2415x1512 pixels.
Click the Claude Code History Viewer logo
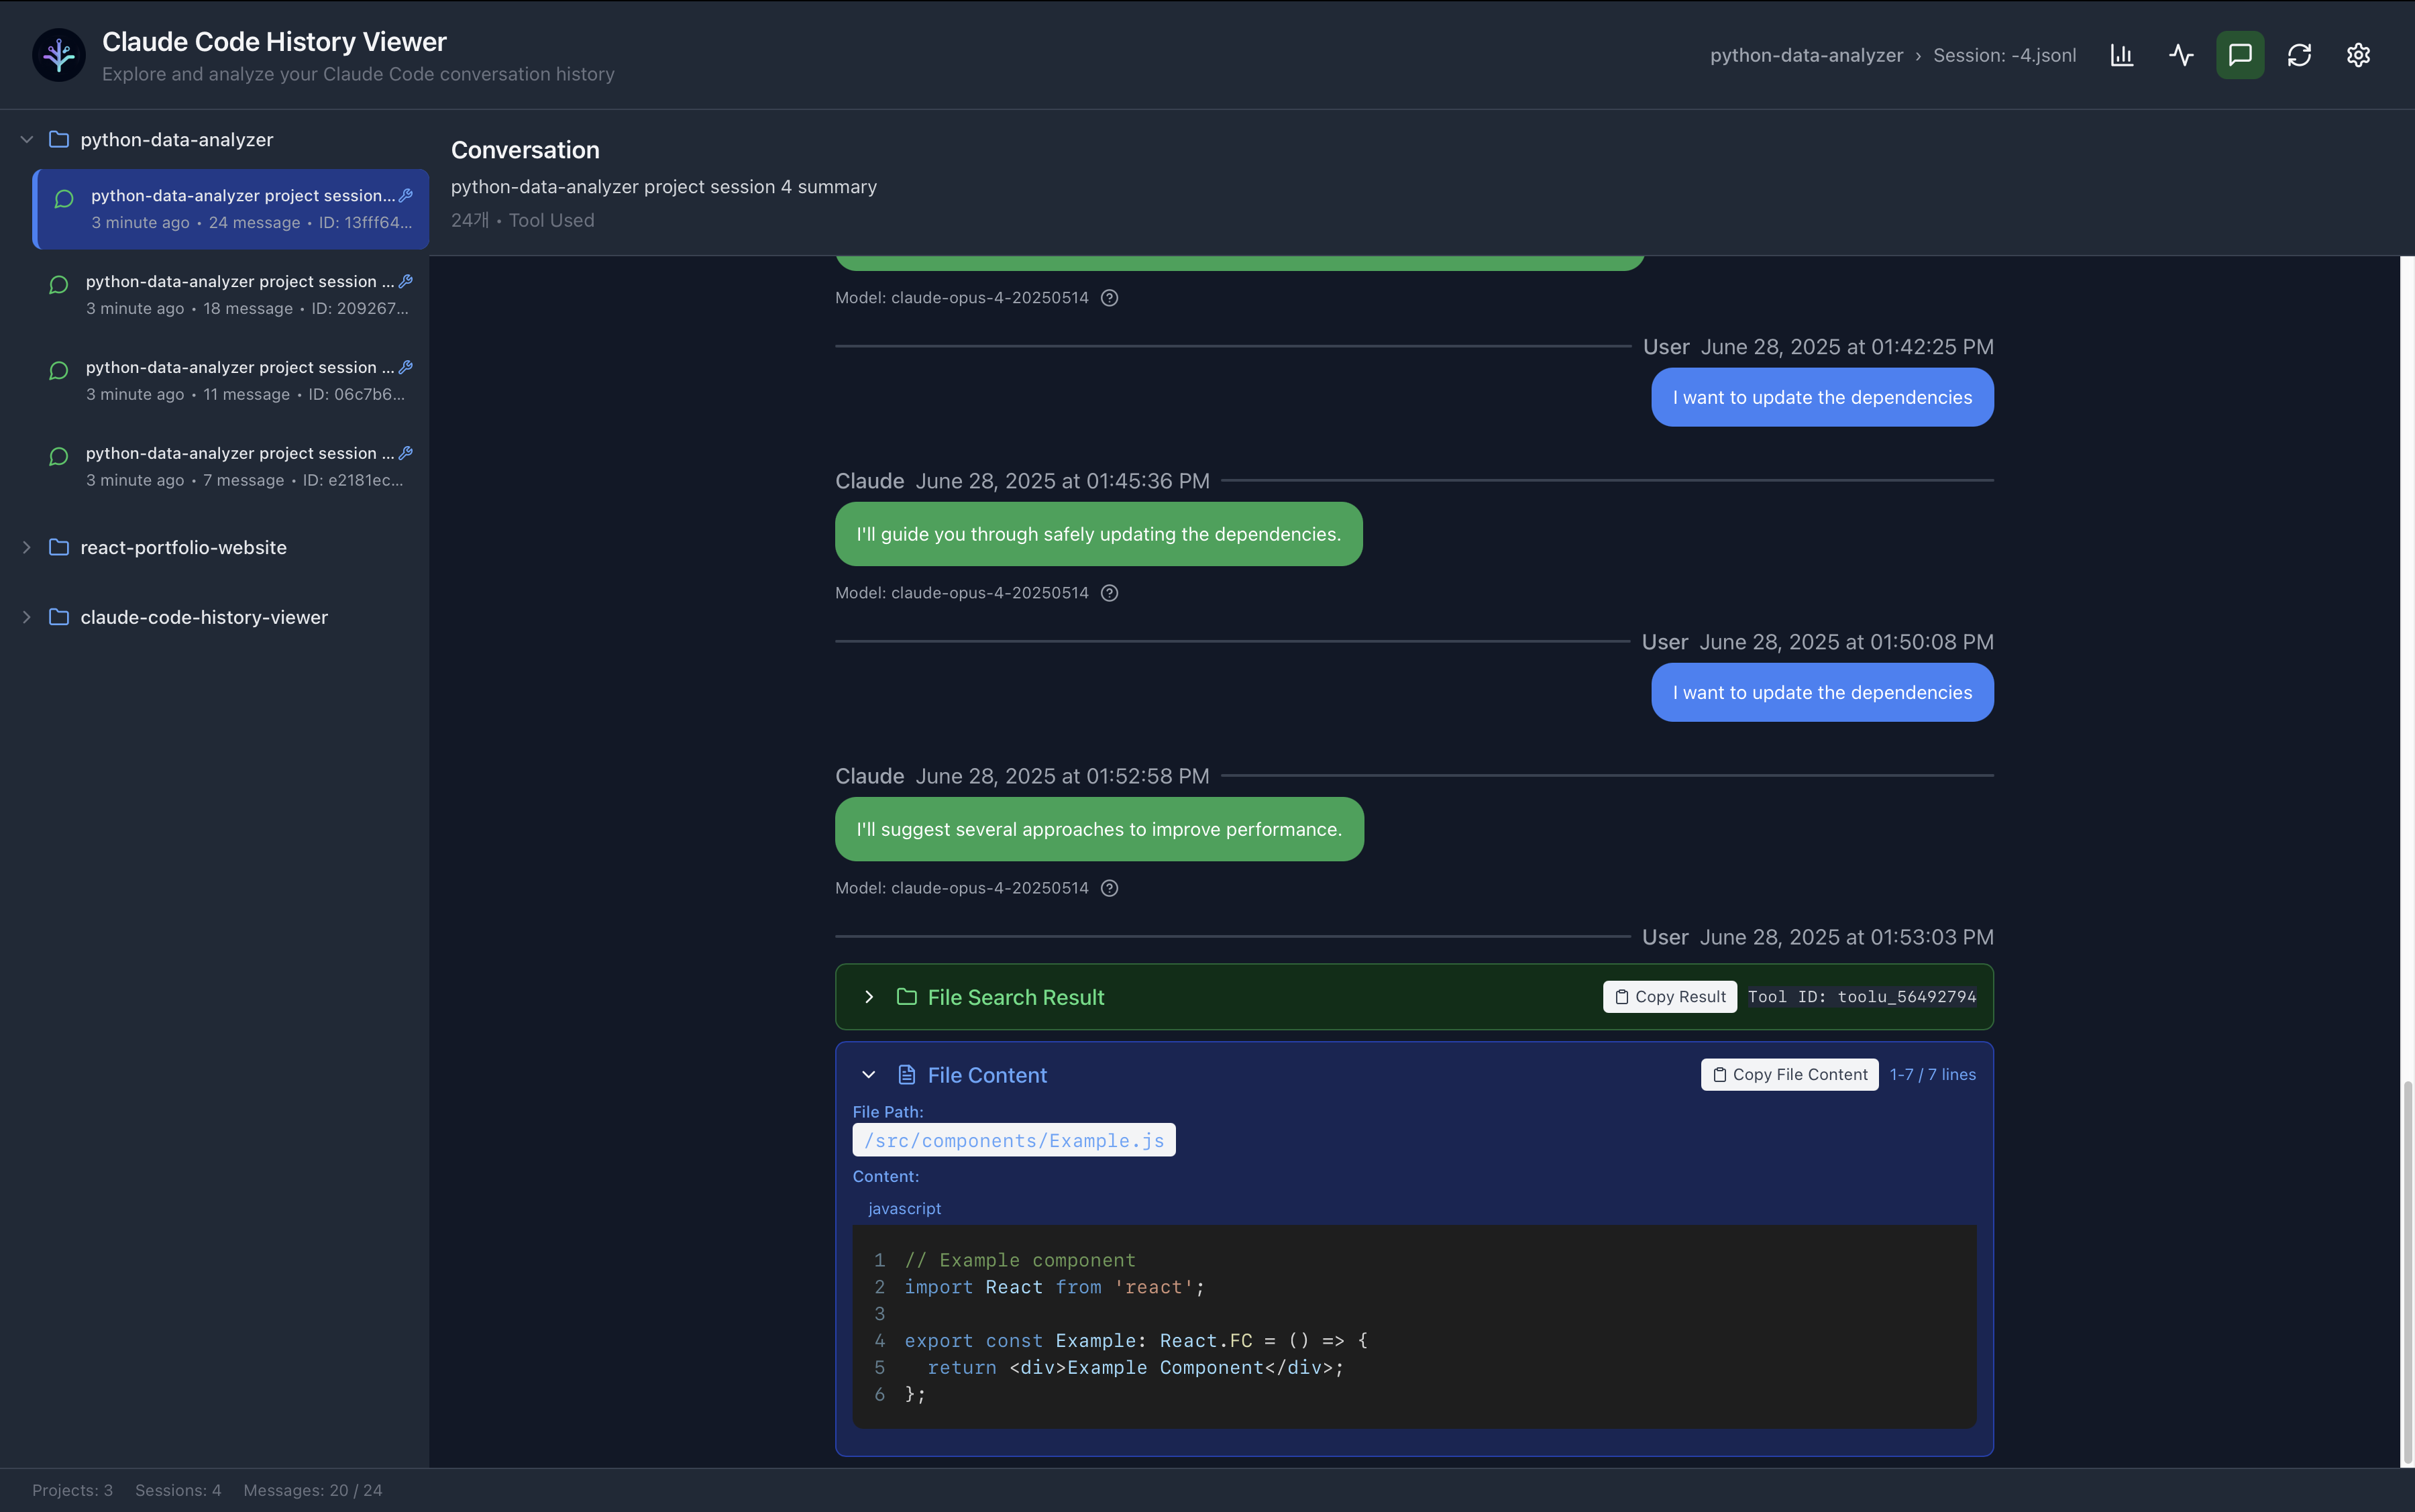[x=59, y=55]
